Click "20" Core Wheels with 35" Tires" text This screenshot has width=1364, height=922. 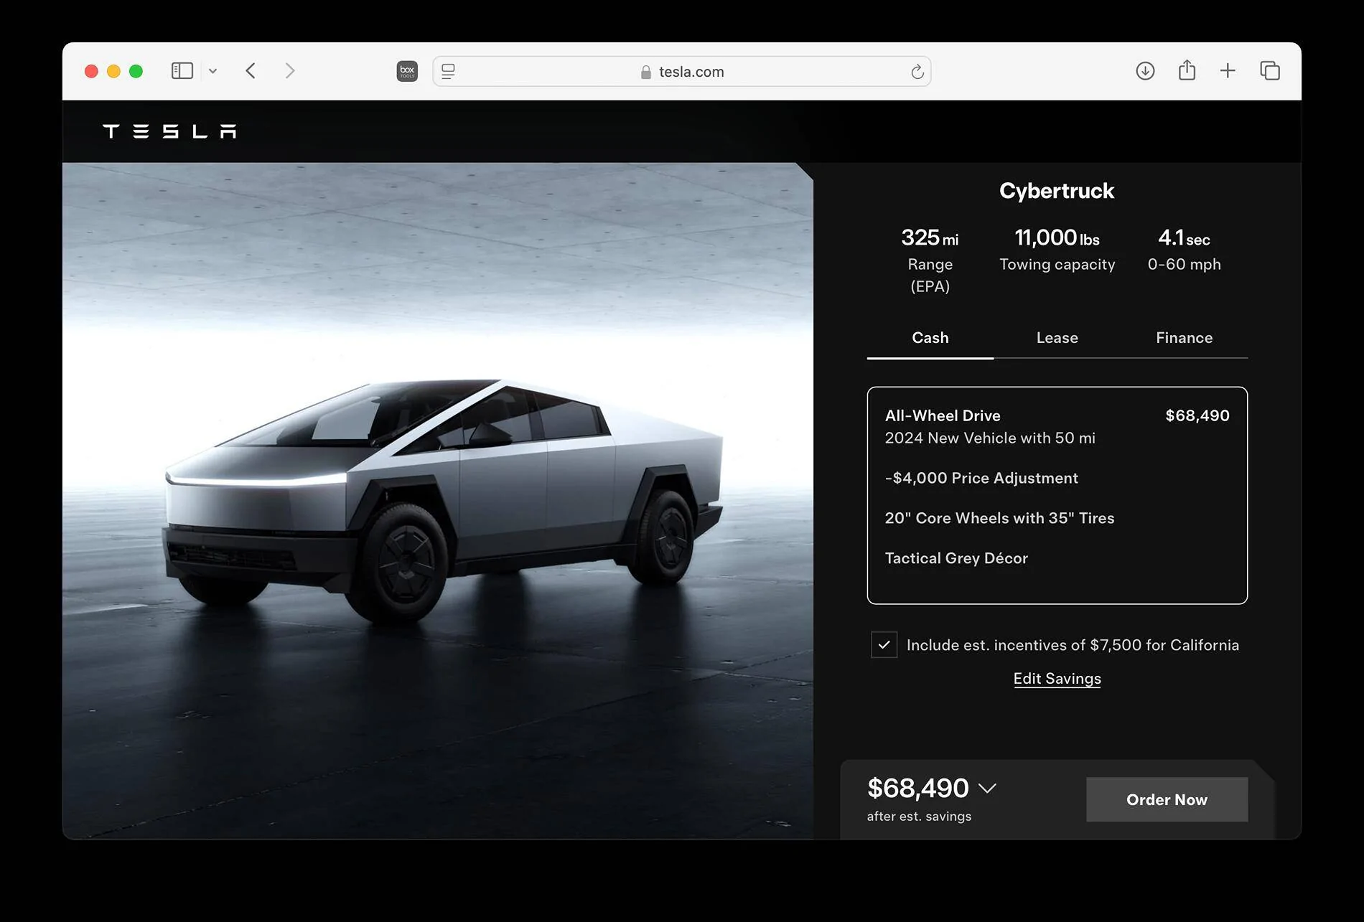999,518
